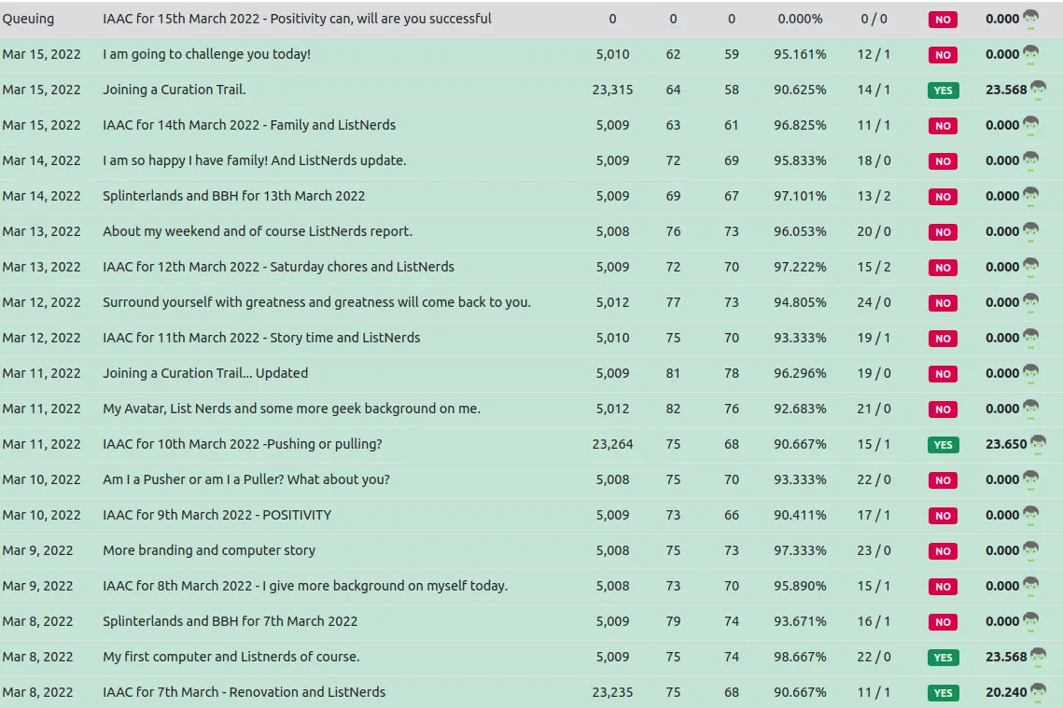Viewport: 1063px width, 708px height.
Task: Click the YES badge for 'Joining a Curation Trail.'
Action: (943, 90)
